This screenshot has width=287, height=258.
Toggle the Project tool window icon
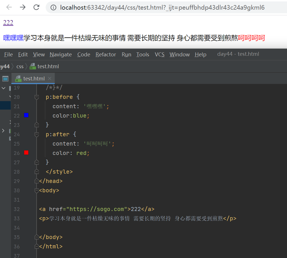5,79
